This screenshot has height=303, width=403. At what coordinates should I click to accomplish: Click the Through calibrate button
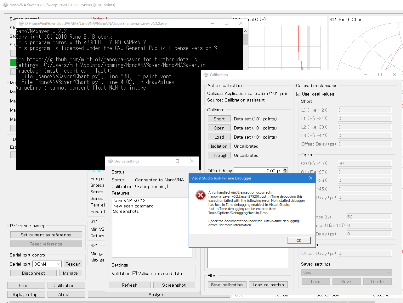[x=219, y=155]
